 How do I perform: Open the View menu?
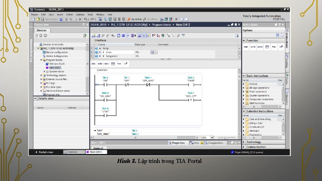[51, 14]
